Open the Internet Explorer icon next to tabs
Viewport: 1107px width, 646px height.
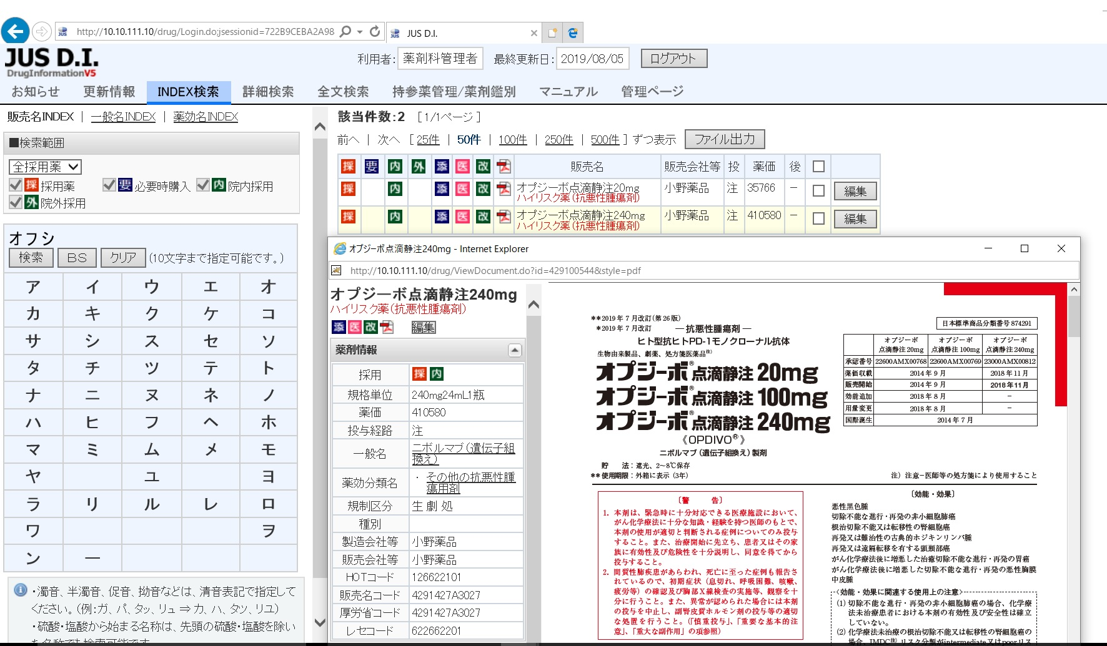click(x=573, y=33)
